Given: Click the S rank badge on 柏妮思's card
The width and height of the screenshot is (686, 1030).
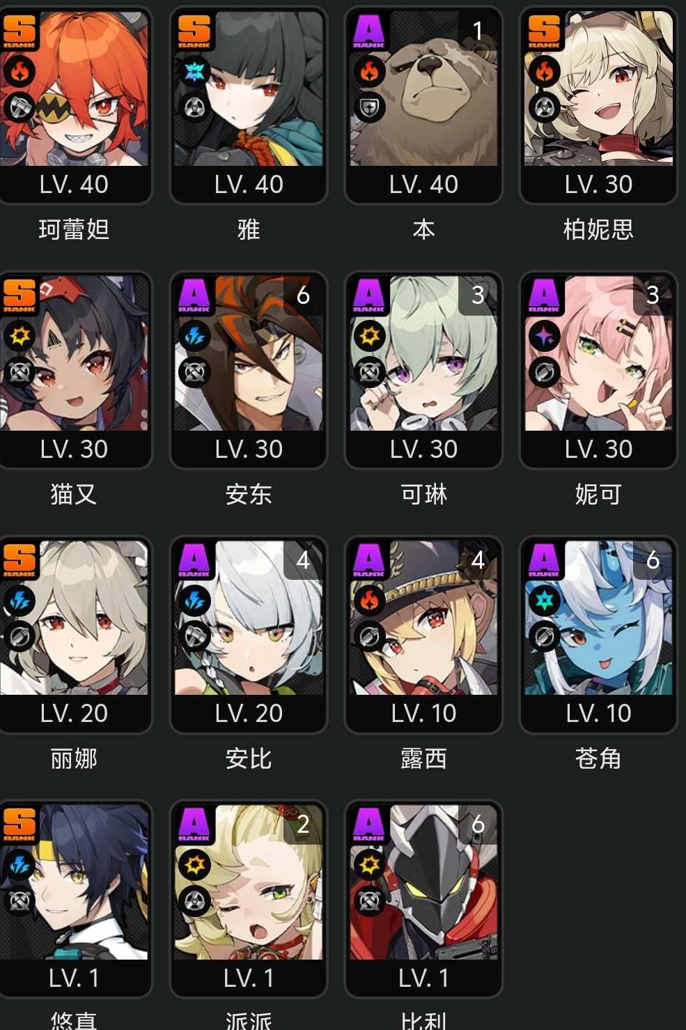Looking at the screenshot, I should (x=544, y=31).
